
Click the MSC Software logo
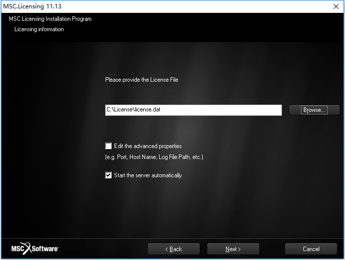[35, 249]
